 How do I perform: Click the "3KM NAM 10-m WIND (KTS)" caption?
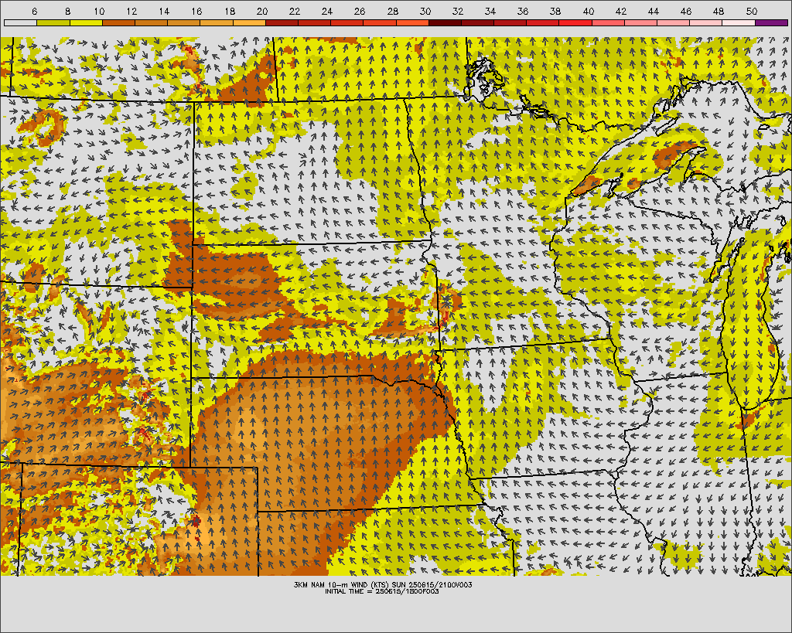pos(343,585)
